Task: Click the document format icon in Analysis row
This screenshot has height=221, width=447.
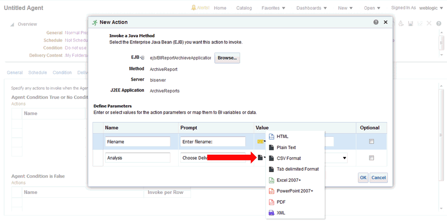Action: click(x=260, y=157)
